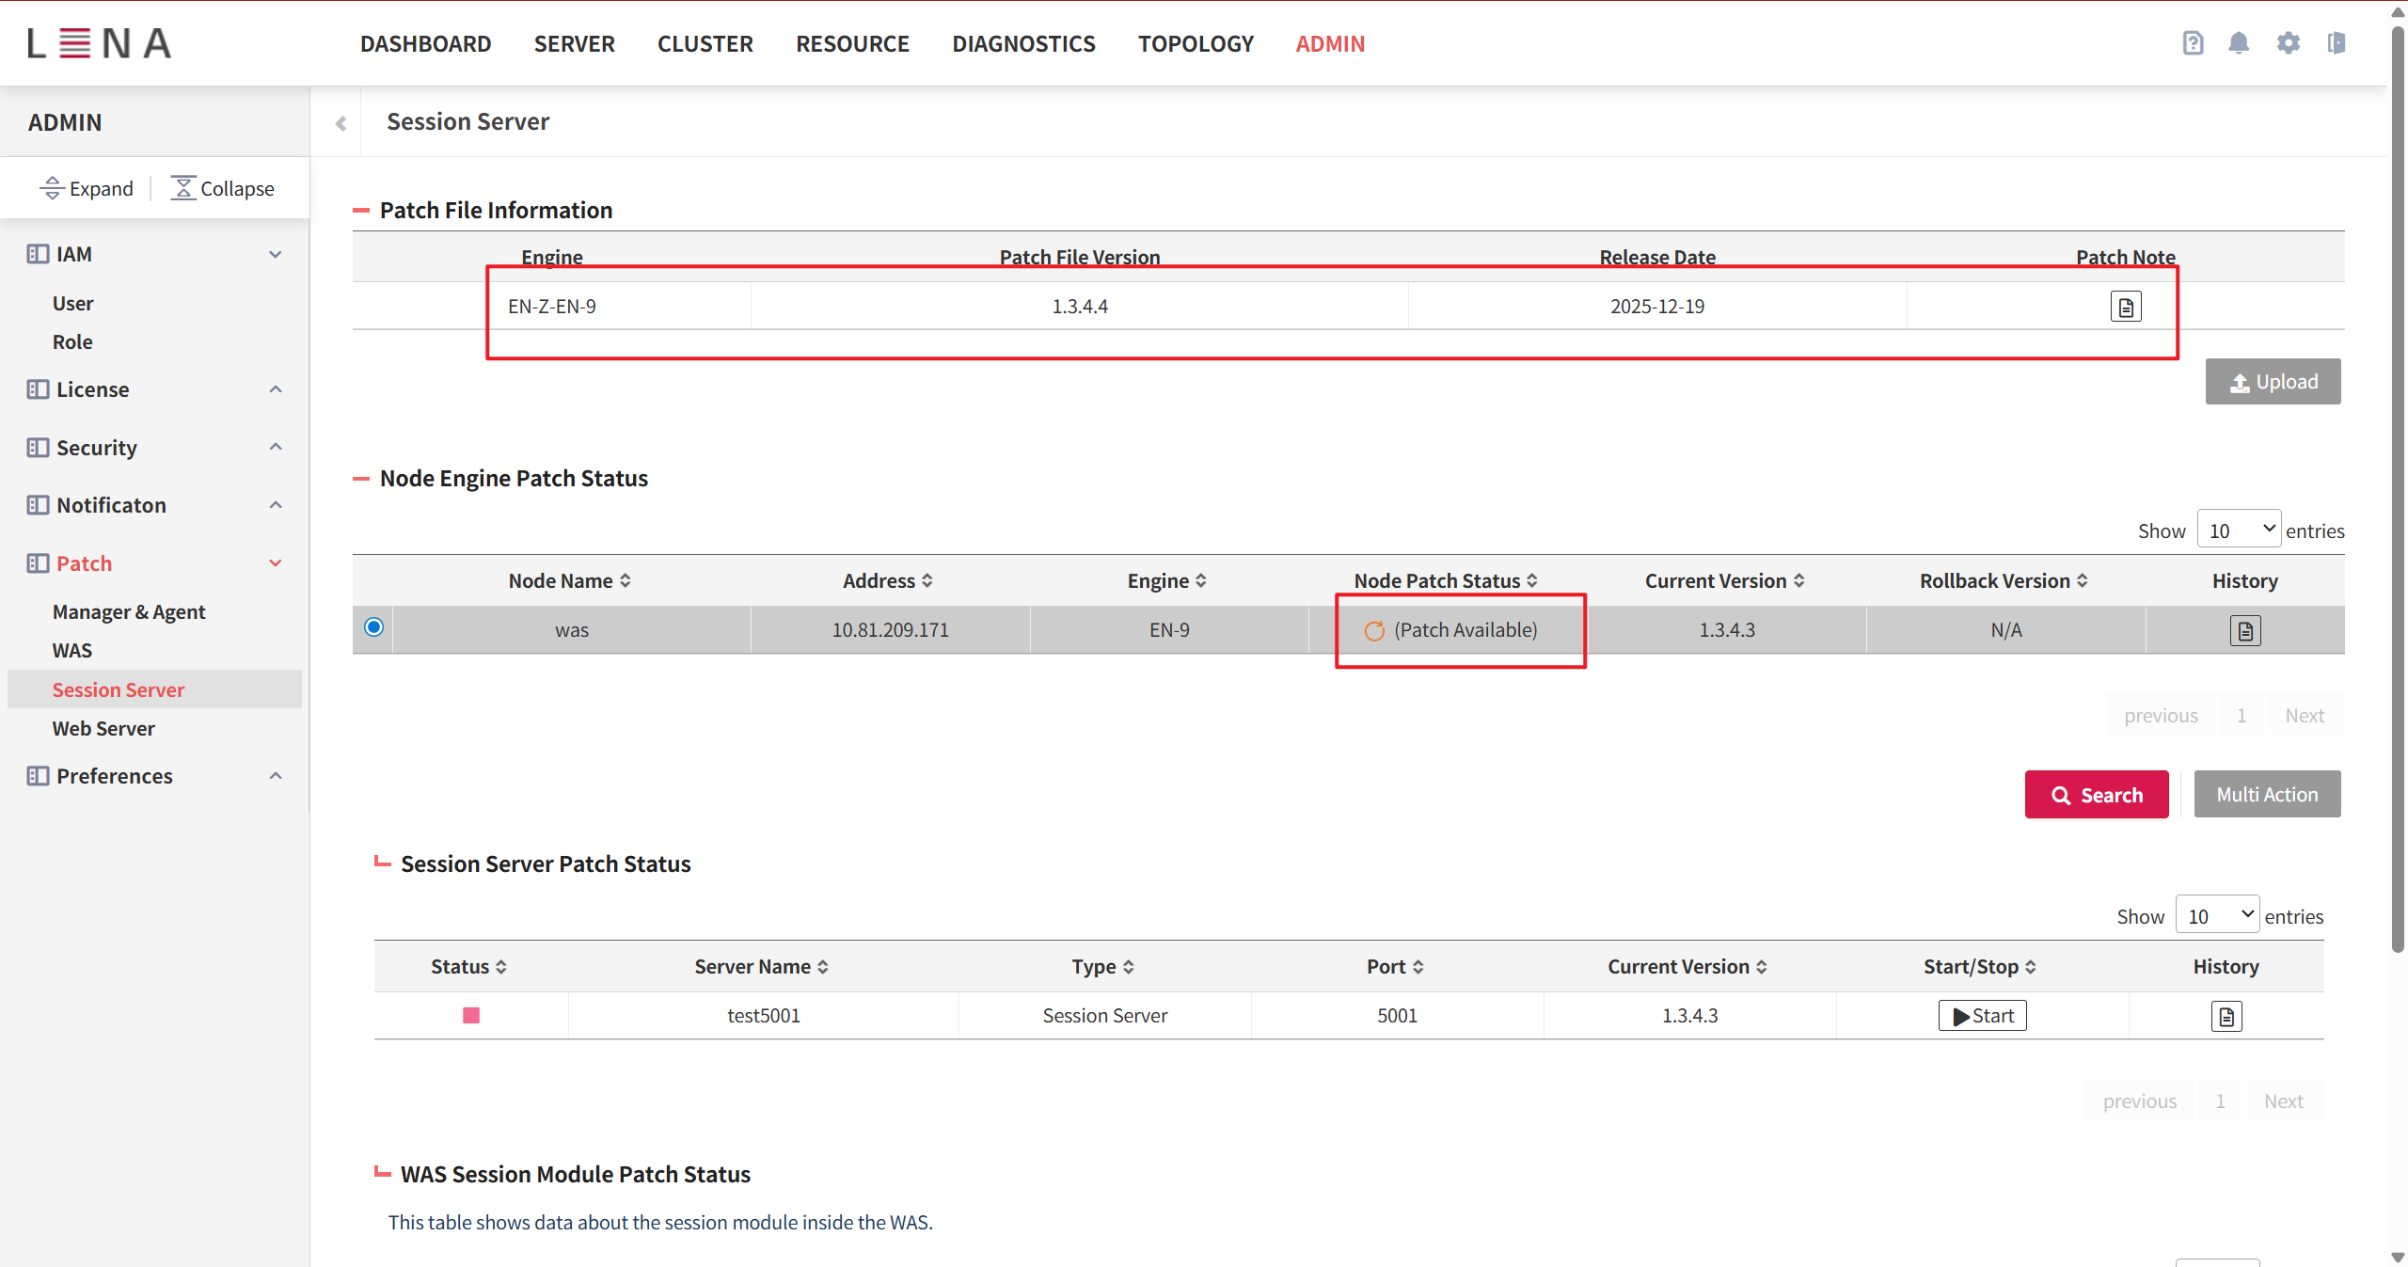Collapse the sidebar with the left arrow
The image size is (2408, 1267).
[341, 123]
